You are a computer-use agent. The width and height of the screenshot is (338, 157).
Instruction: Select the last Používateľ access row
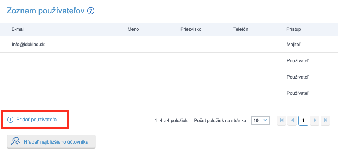(x=298, y=93)
